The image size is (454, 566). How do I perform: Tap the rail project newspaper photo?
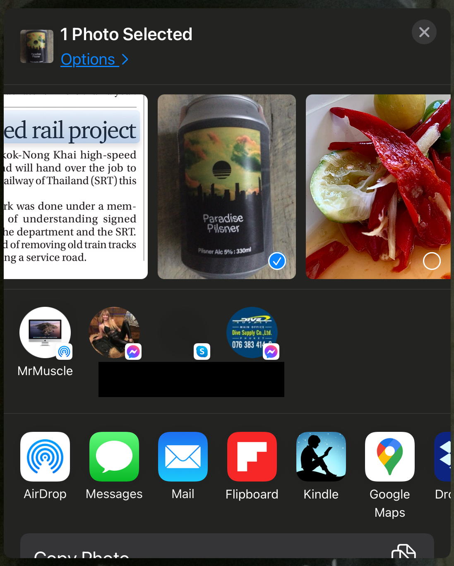(76, 187)
